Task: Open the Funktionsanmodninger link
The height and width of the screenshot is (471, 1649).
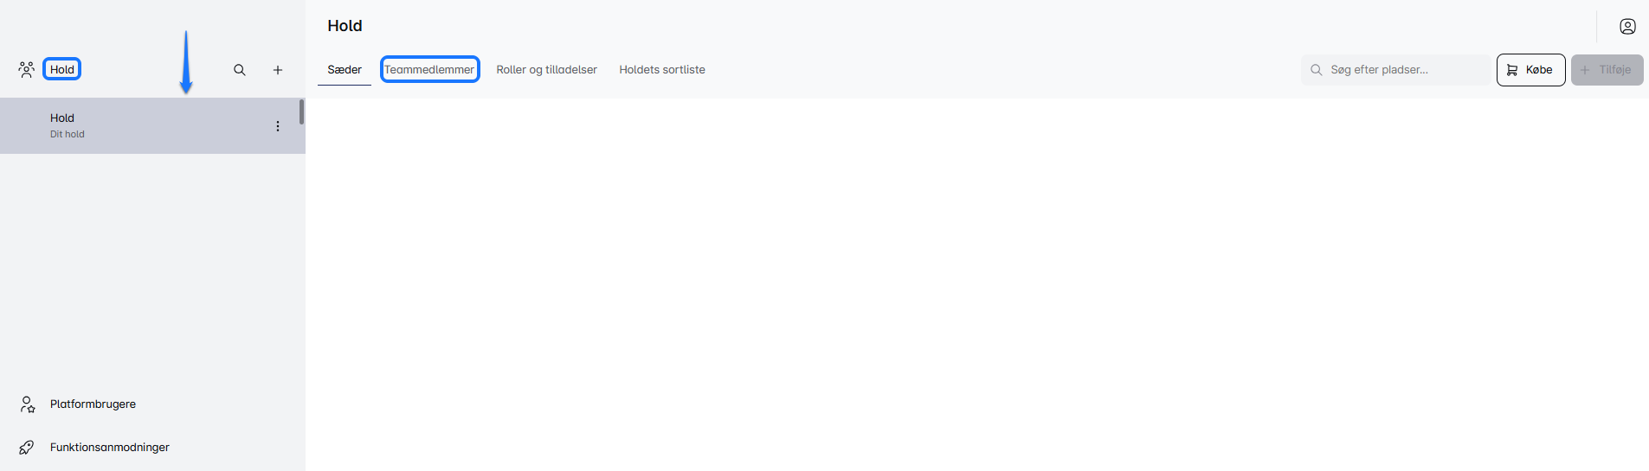Action: pyautogui.click(x=110, y=448)
